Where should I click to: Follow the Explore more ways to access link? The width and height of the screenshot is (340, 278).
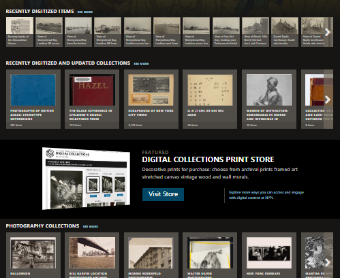coord(266,195)
